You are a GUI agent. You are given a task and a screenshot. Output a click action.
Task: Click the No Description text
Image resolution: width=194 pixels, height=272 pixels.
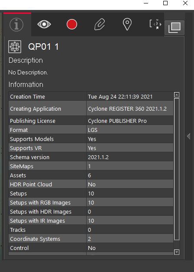[28, 72]
